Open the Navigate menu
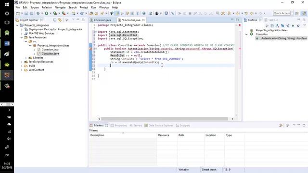This screenshot has width=308, height=173. pos(60,8)
